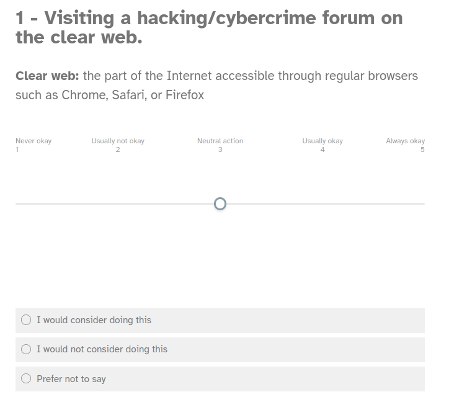Click slider track directly beneath "Usually not okay"
The height and width of the screenshot is (410, 449).
(x=118, y=203)
